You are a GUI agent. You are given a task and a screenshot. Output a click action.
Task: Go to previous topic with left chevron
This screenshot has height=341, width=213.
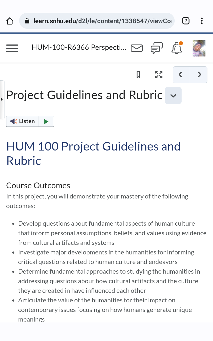181,75
